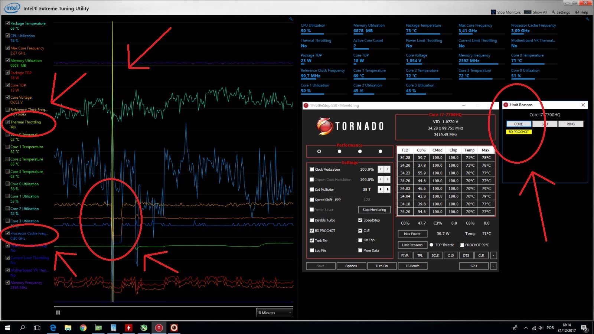Toggle the Memory Utilization legend checkbox
Image resolution: width=594 pixels, height=334 pixels.
(x=7, y=60)
